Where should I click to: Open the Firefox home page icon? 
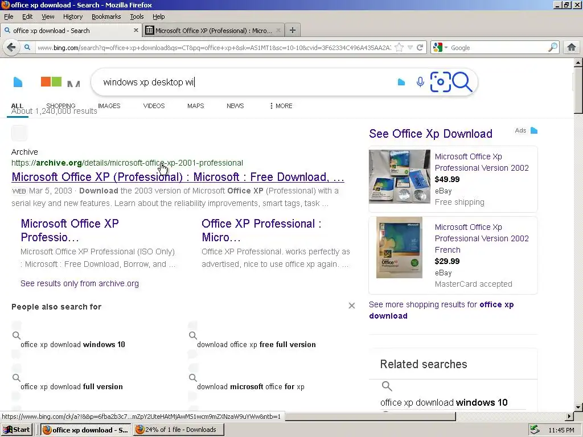572,48
